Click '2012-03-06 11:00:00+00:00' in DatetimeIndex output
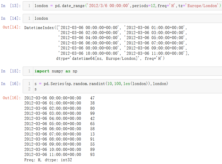 [x=154, y=53]
